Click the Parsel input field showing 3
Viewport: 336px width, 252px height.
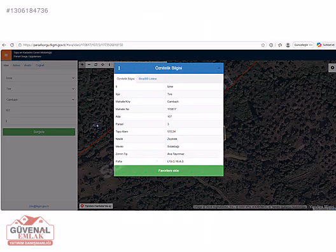(40, 121)
